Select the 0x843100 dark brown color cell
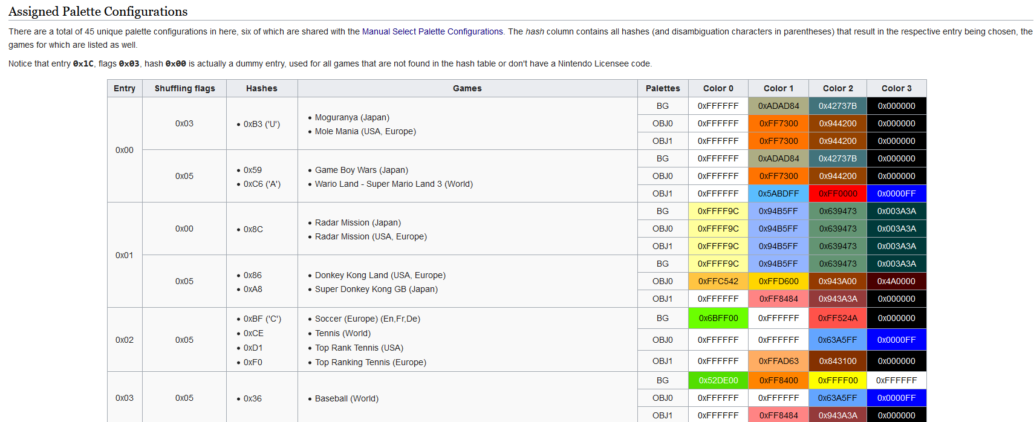 837,361
